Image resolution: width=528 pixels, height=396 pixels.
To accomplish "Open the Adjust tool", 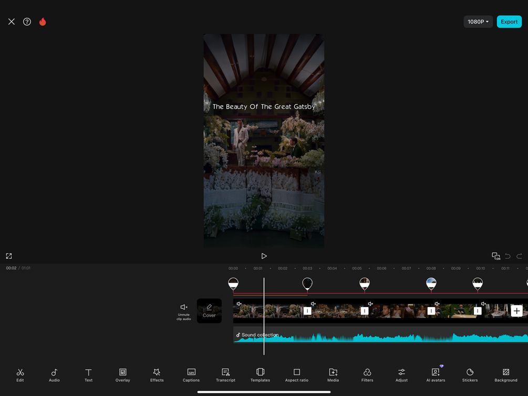I will (x=401, y=375).
